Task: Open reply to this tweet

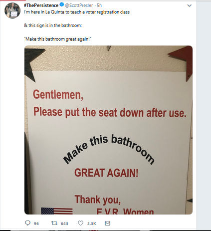Action: [x=27, y=223]
